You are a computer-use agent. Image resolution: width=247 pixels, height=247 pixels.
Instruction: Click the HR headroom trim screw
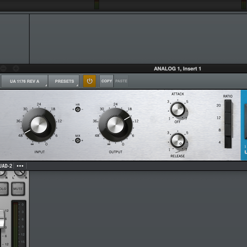78,109
